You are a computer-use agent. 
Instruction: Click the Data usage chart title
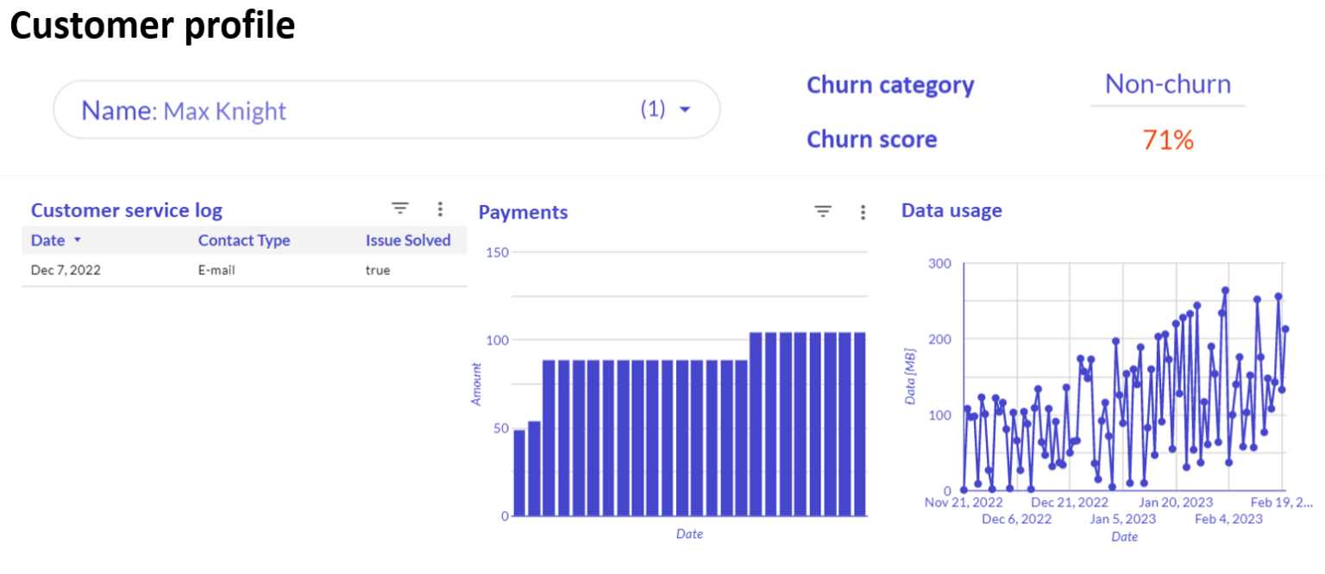click(951, 209)
